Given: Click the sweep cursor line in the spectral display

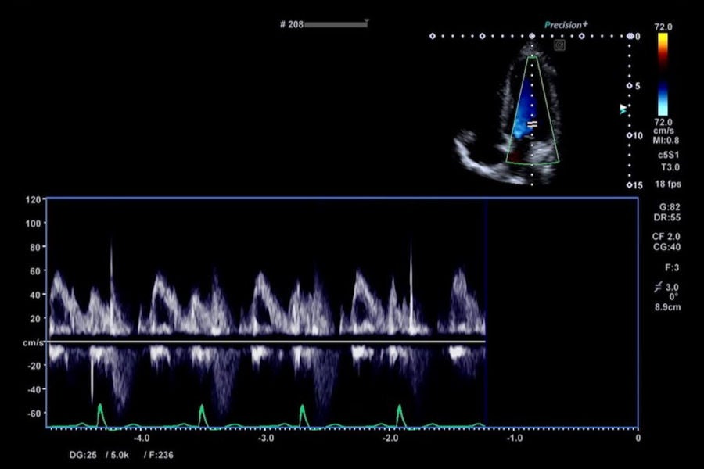Looking at the screenshot, I should coord(486,313).
